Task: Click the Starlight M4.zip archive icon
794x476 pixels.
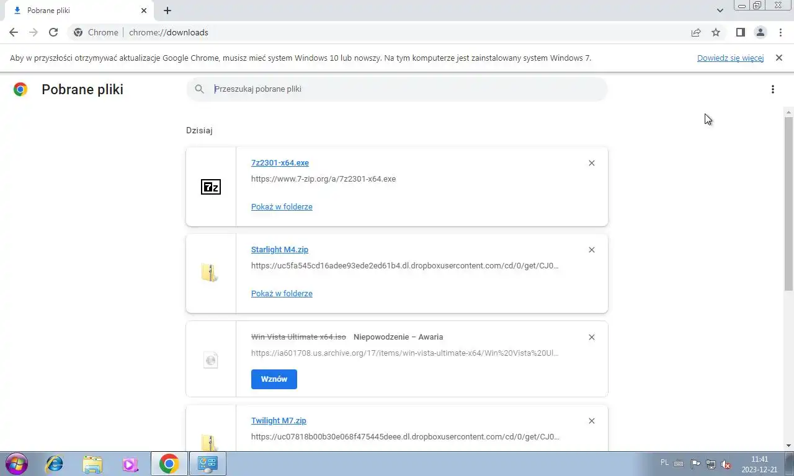Action: (210, 273)
